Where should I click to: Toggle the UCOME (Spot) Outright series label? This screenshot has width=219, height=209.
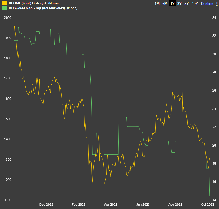coord(27,3)
